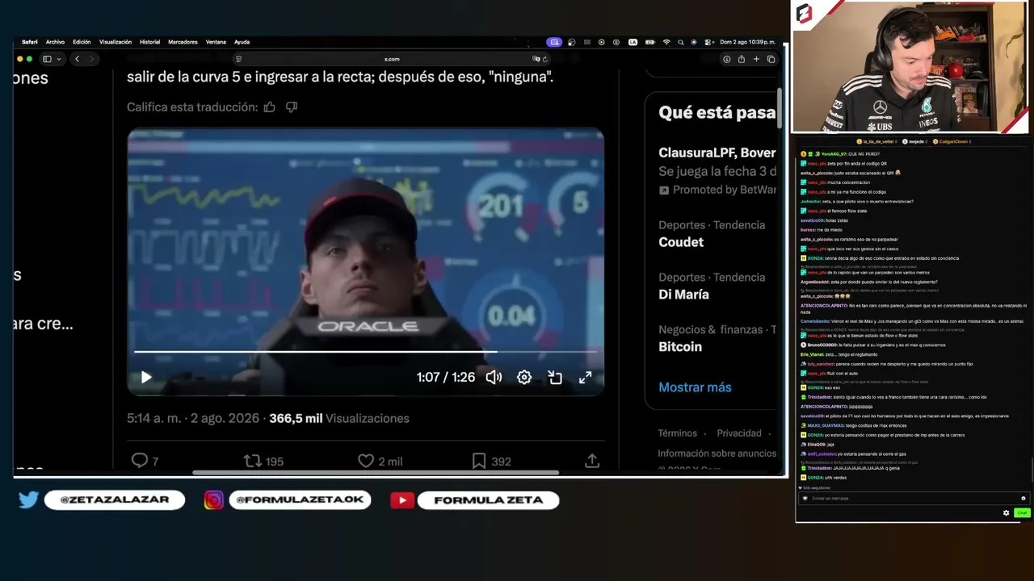1034x581 pixels.
Task: Open the Visualización menu
Action: (116, 42)
